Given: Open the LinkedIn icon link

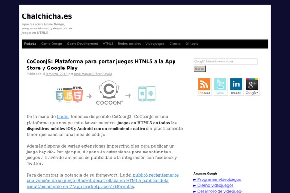Looking at the screenshot, I should tap(236, 86).
